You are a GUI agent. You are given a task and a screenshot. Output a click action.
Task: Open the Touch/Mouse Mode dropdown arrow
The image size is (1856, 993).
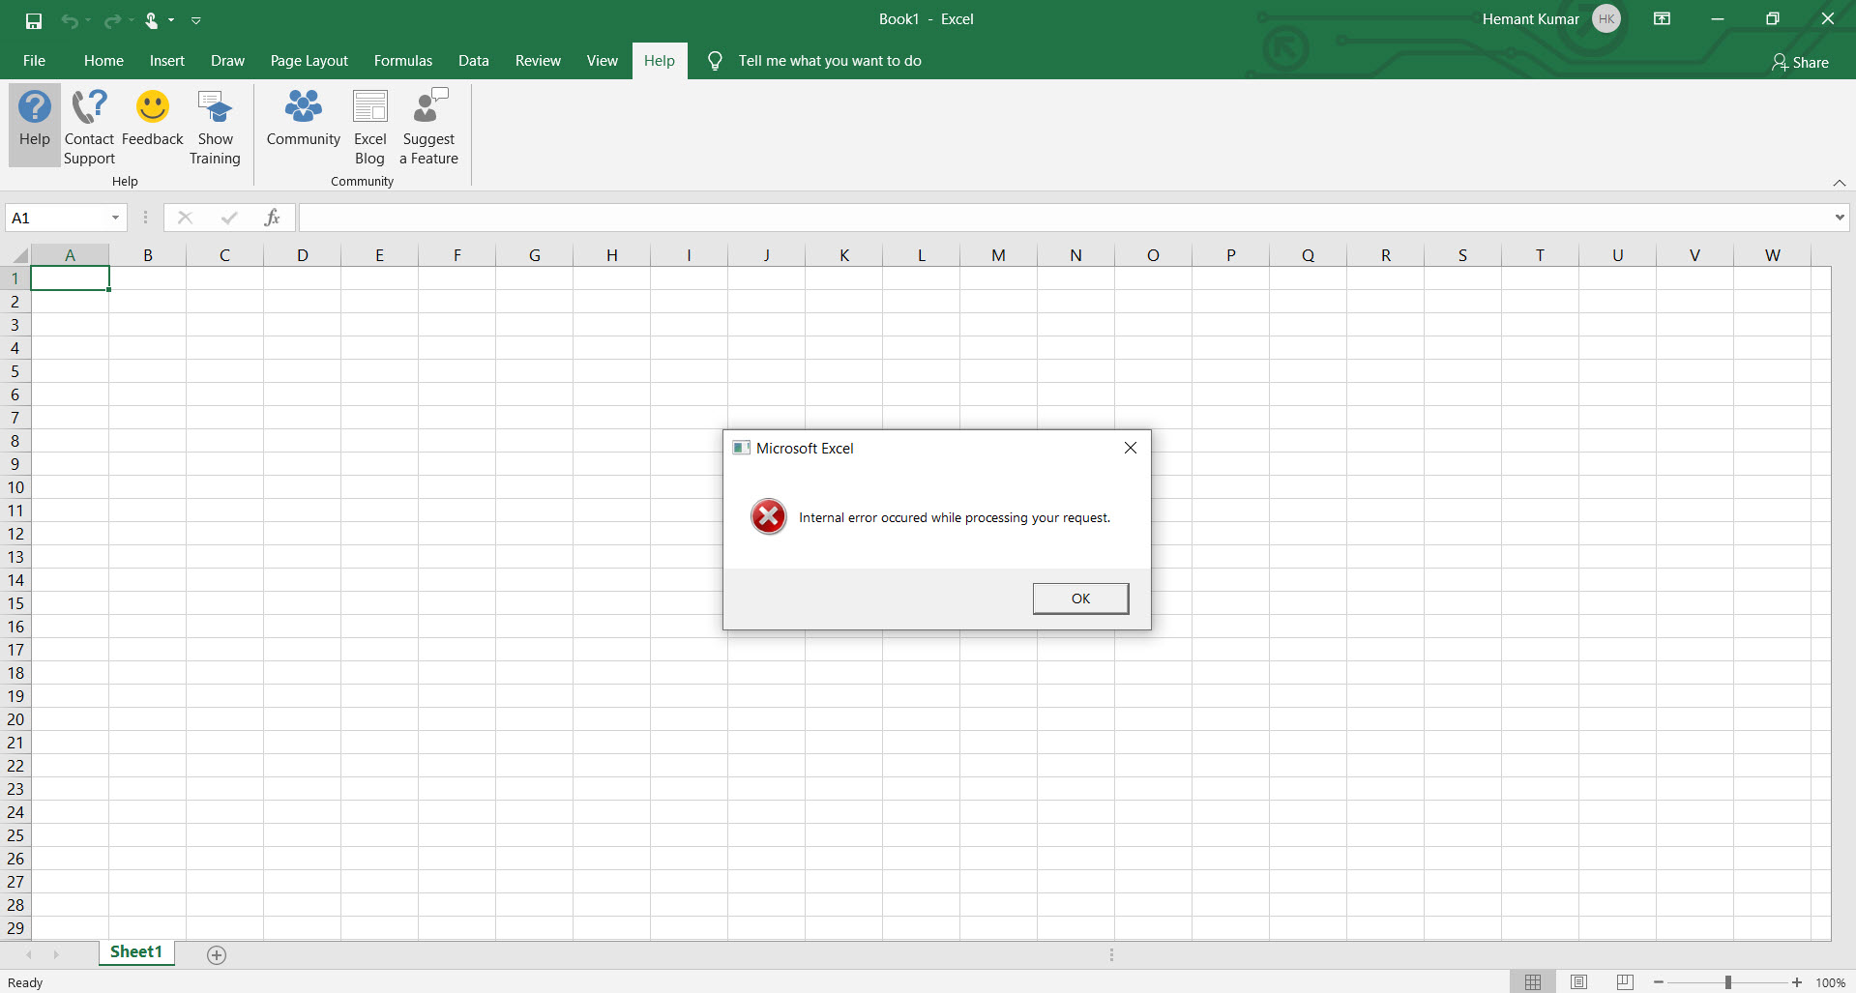[x=171, y=20]
